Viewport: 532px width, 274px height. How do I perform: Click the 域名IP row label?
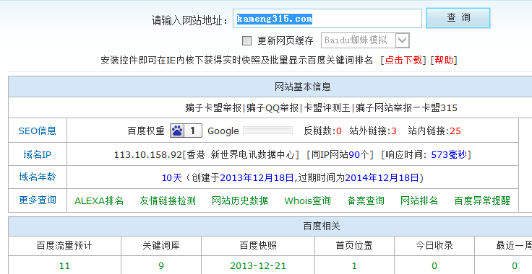(x=38, y=154)
